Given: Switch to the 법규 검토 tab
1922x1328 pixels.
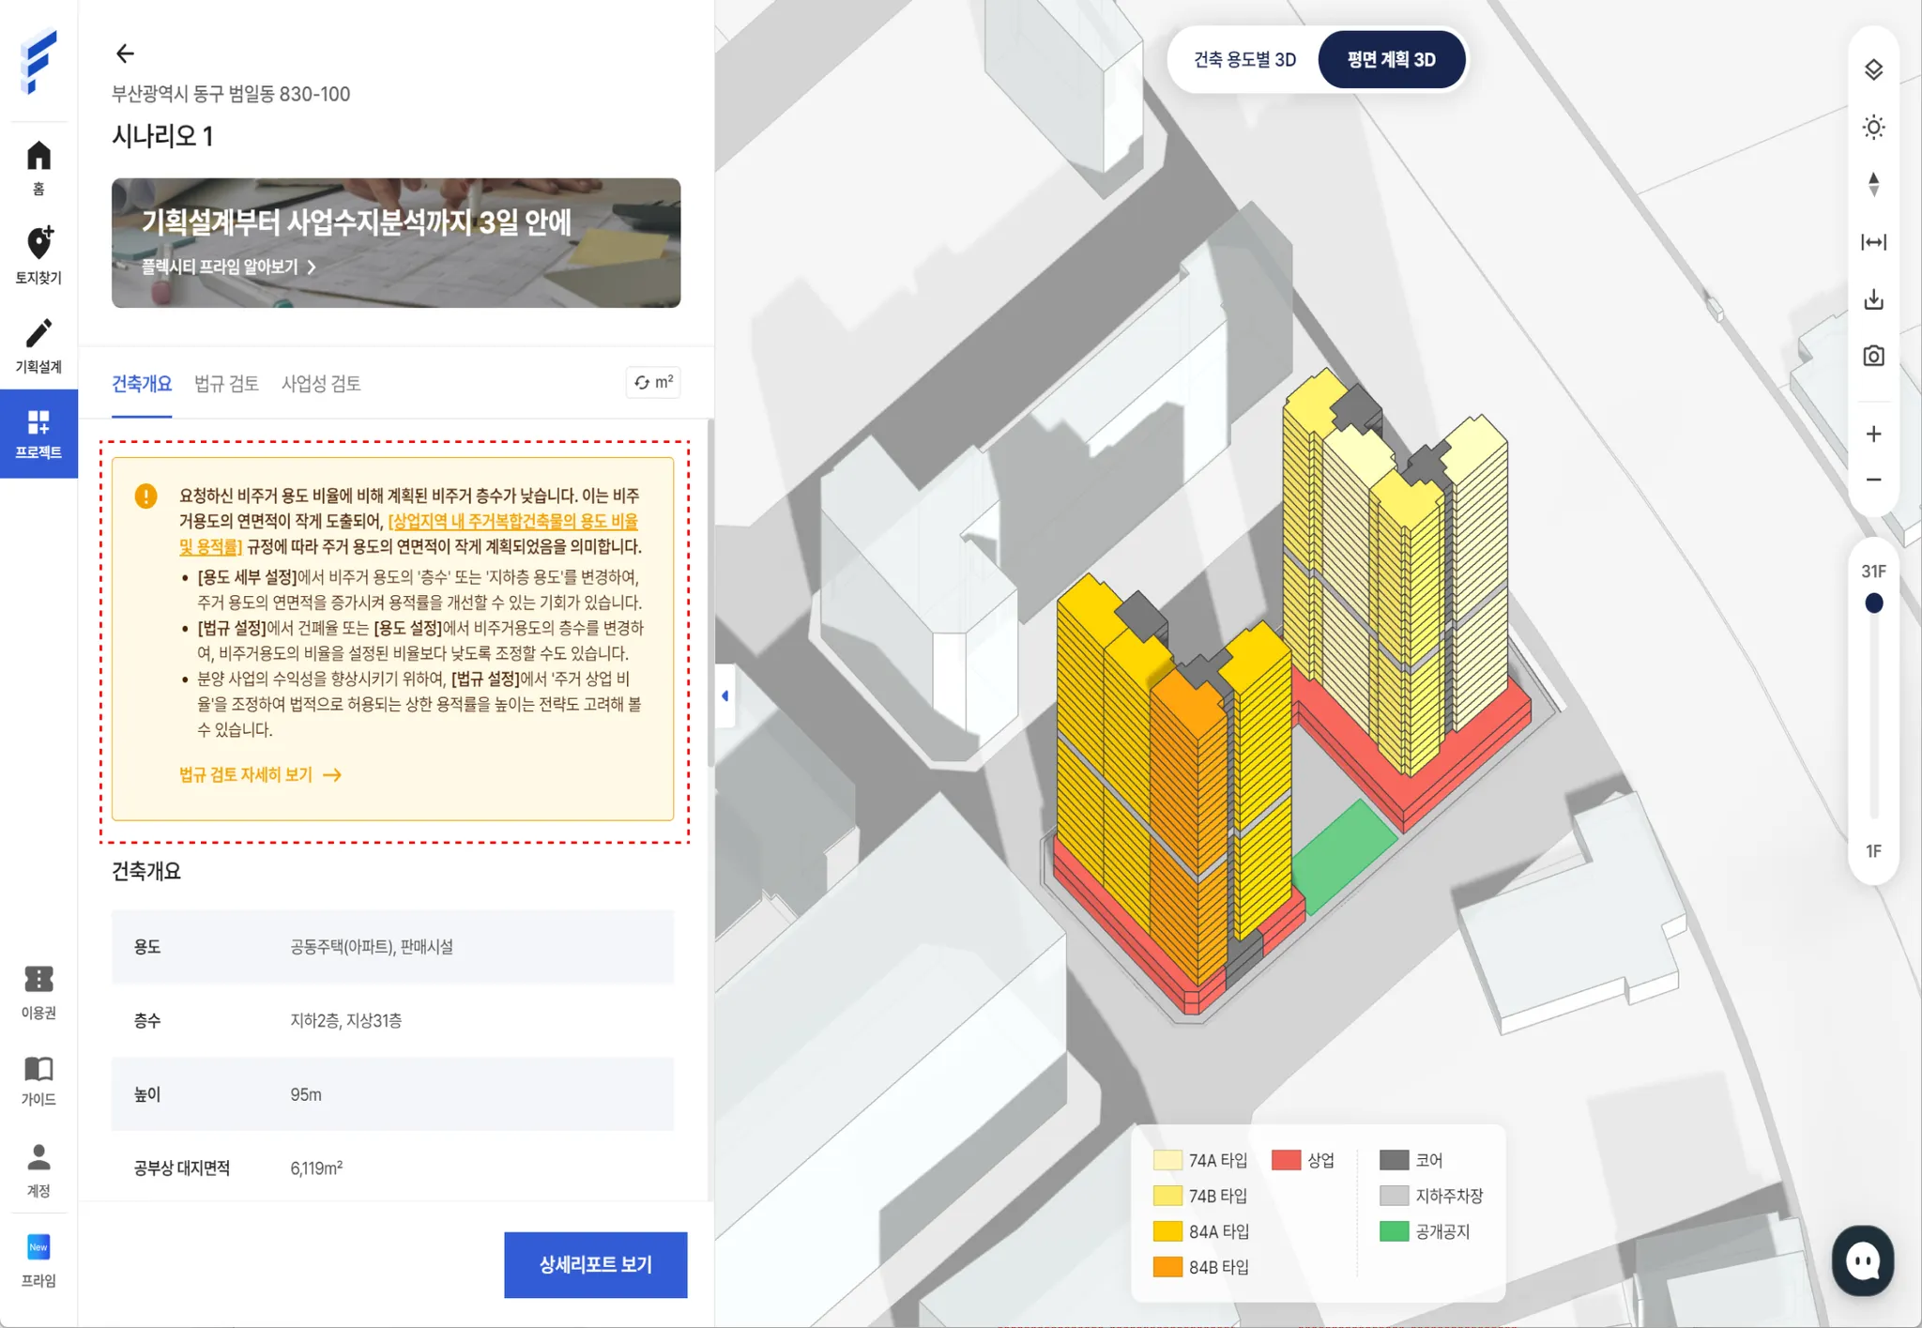Looking at the screenshot, I should coord(226,384).
